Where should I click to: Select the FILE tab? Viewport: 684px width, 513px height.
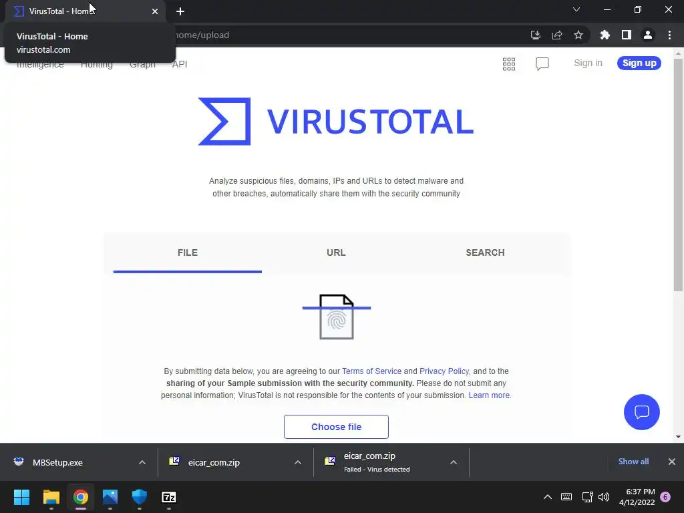click(188, 253)
